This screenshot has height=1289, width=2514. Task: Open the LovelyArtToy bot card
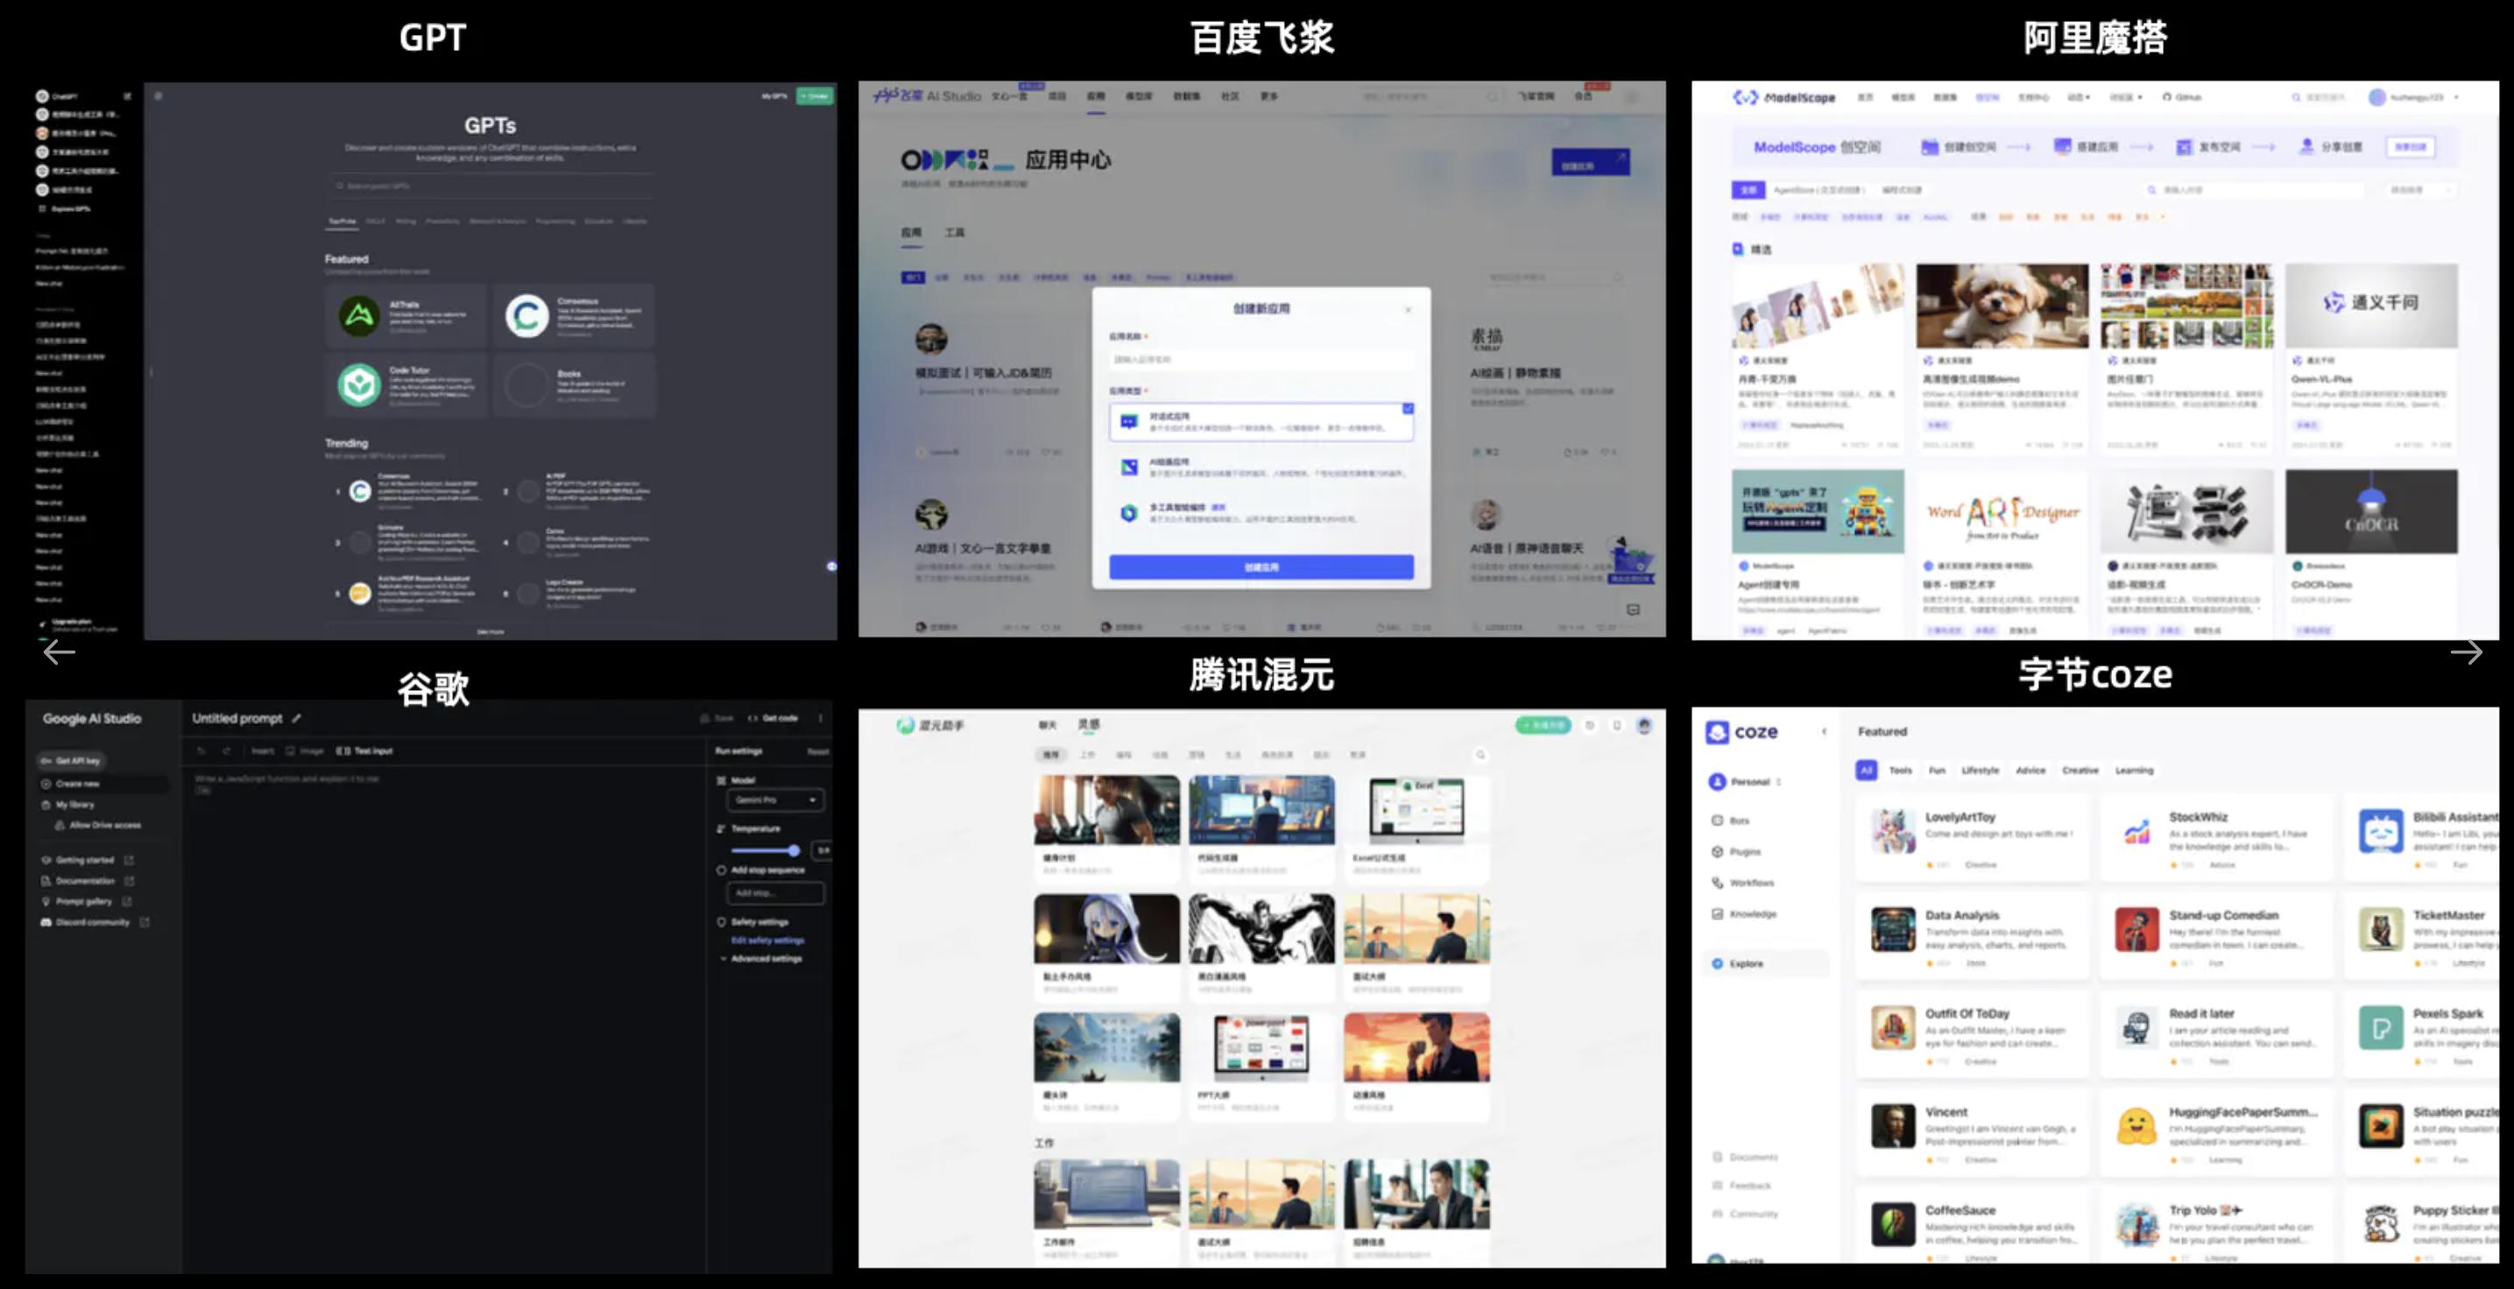1973,837
